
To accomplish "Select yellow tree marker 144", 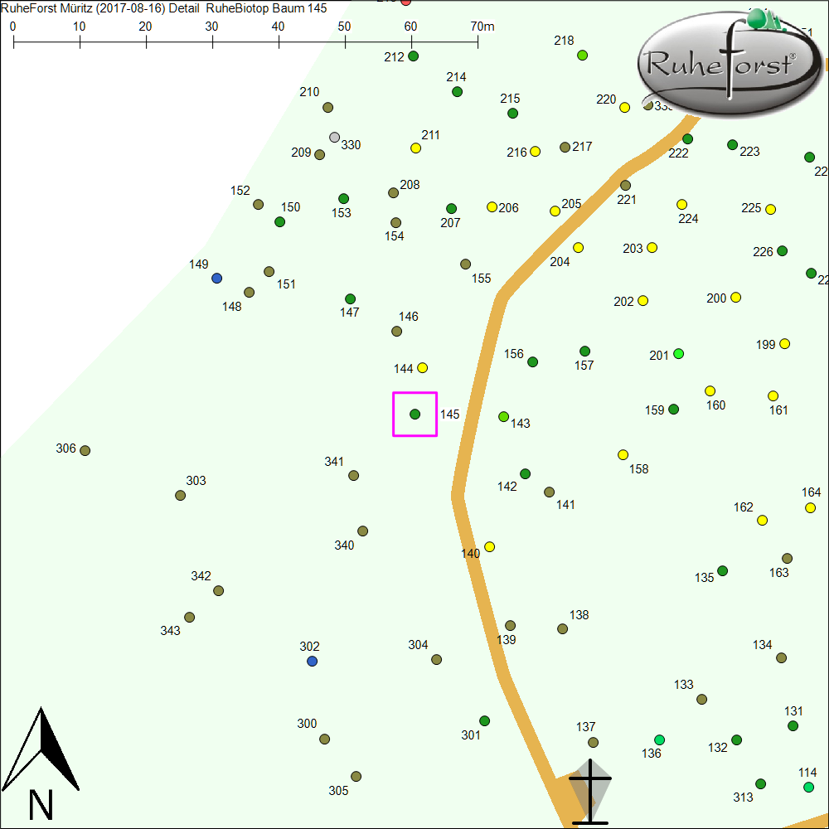I will [422, 367].
